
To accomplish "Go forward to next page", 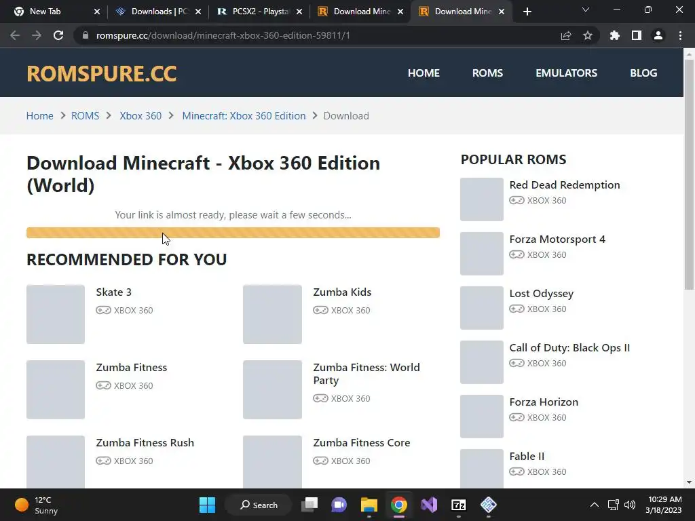I will [37, 35].
